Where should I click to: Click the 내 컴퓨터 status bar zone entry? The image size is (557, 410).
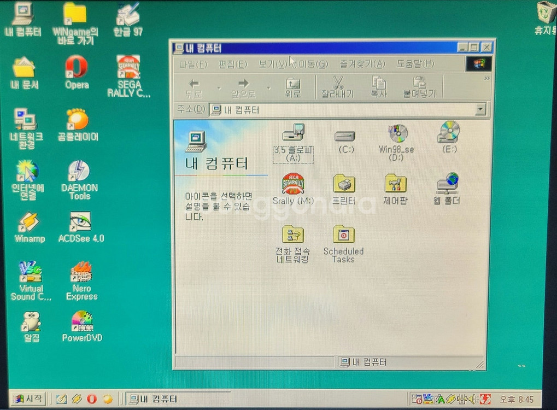[x=410, y=362]
